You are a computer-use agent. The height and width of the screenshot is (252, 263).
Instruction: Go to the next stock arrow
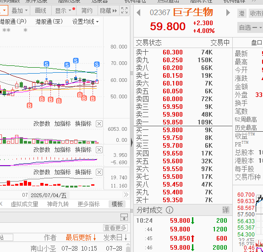tap(228, 12)
